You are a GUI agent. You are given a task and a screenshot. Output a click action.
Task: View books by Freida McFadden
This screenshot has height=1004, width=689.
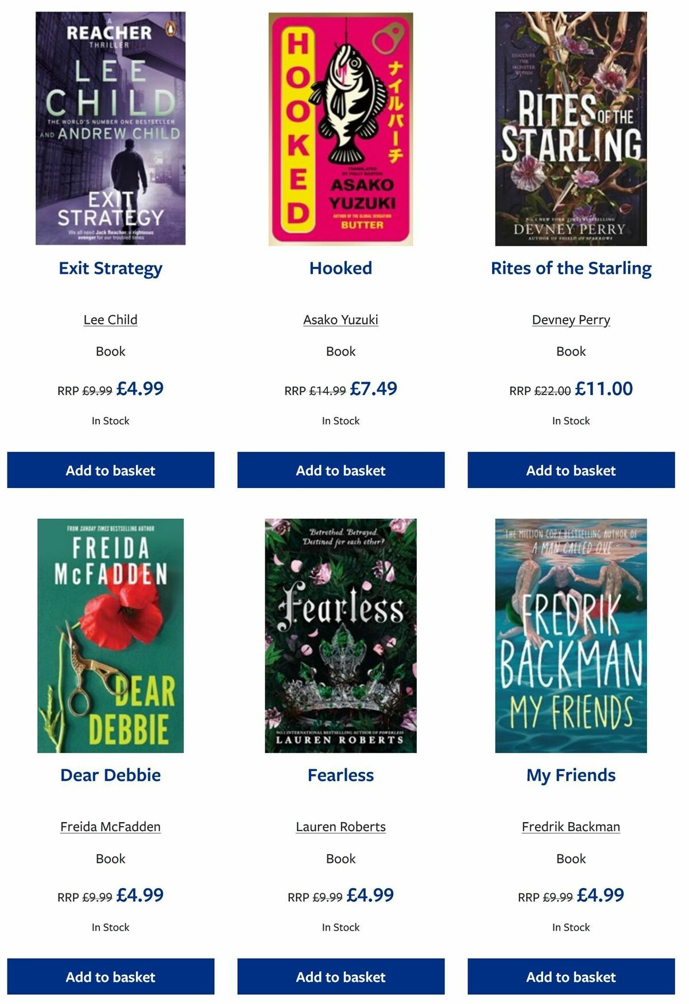click(x=111, y=827)
